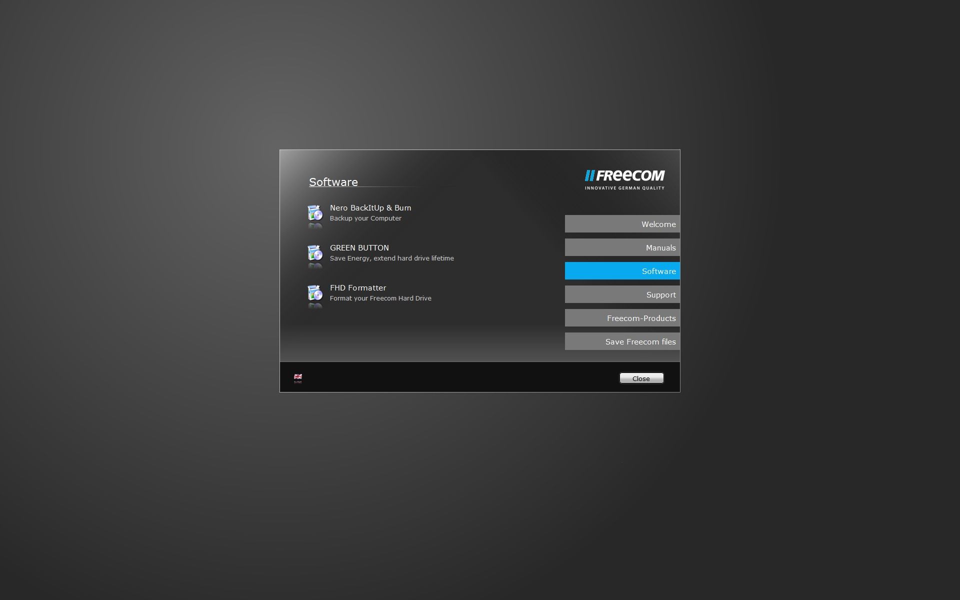The height and width of the screenshot is (600, 960).
Task: Click 'Save Energy, extend hard drive lifetime' text
Action: 392,258
